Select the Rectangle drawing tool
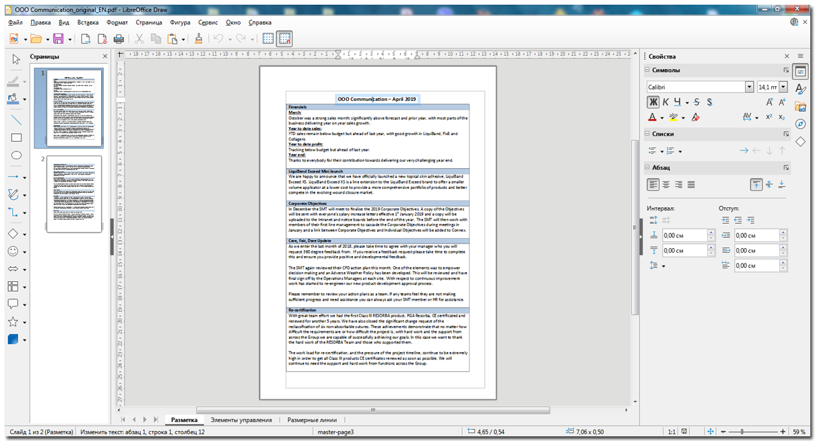Screen dimensions: 815x441 (x=16, y=138)
